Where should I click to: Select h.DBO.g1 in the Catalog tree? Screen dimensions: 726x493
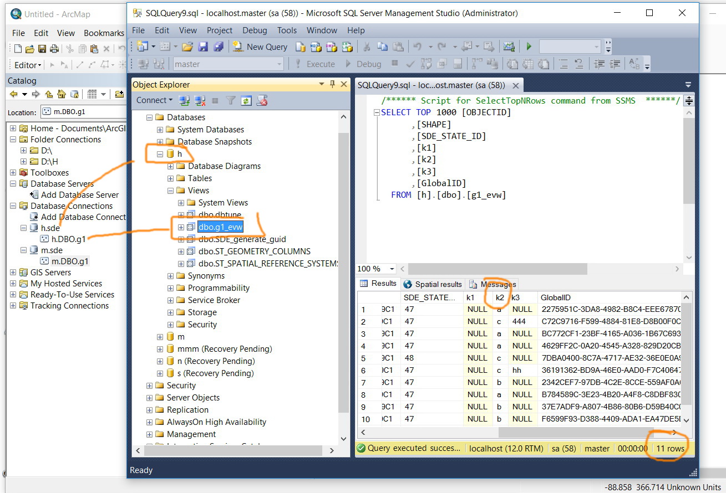pyautogui.click(x=68, y=239)
